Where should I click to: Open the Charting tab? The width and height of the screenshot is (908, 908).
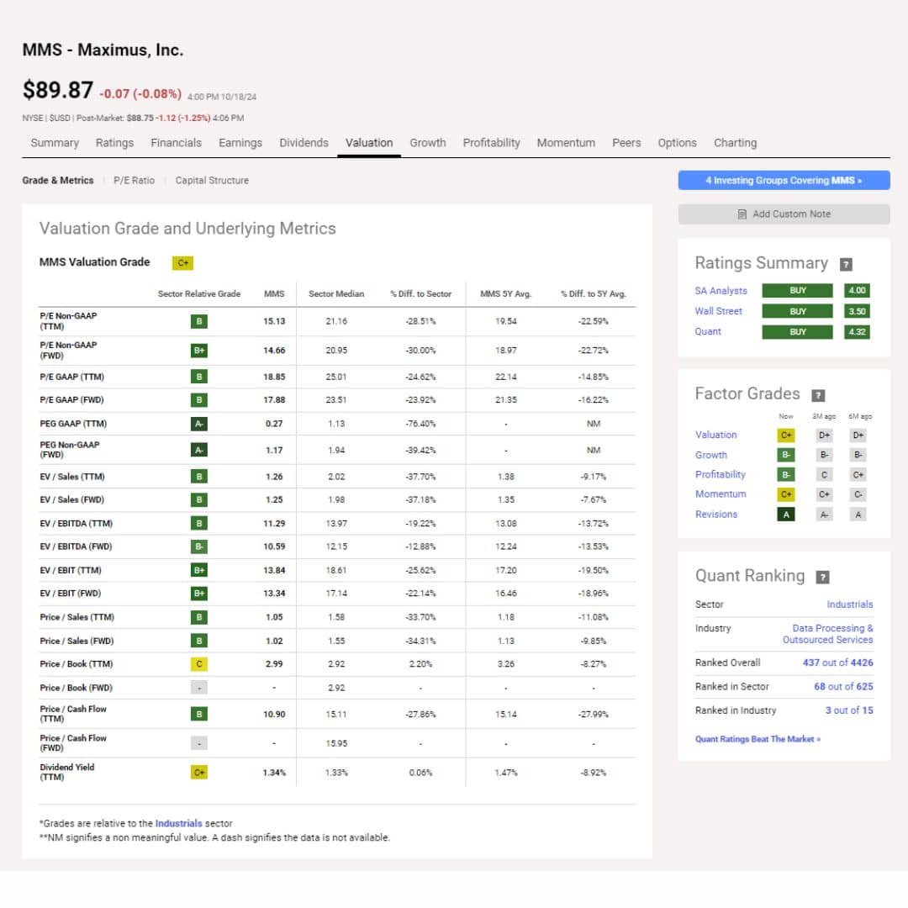tap(735, 143)
